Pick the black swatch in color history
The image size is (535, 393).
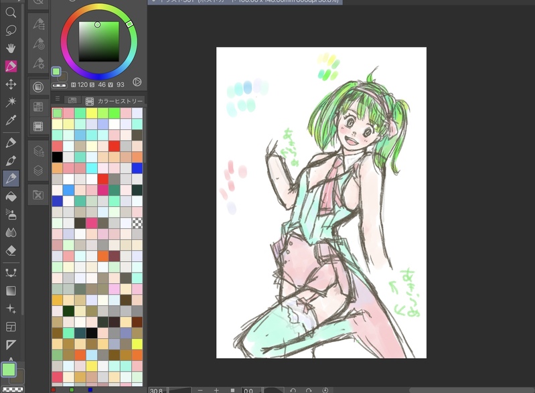[x=58, y=157]
